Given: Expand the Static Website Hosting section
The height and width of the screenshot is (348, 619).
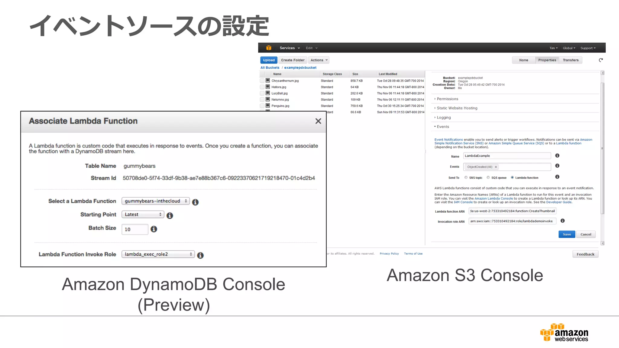Looking at the screenshot, I should [x=457, y=108].
